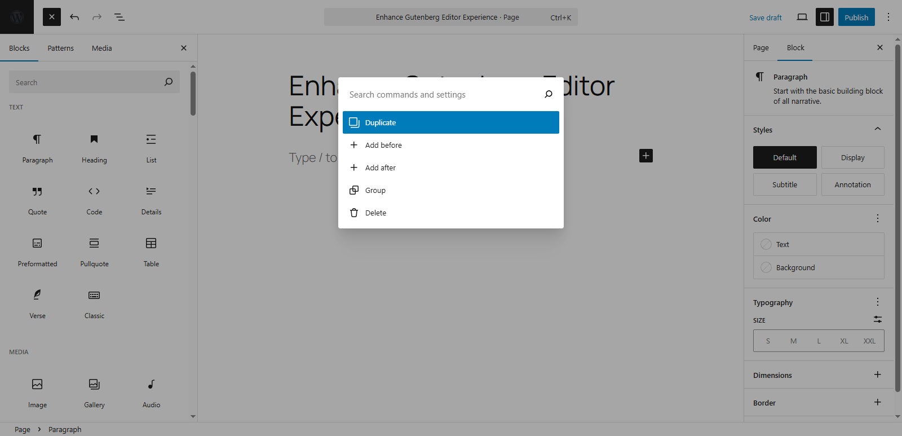Insert a List block

(151, 148)
